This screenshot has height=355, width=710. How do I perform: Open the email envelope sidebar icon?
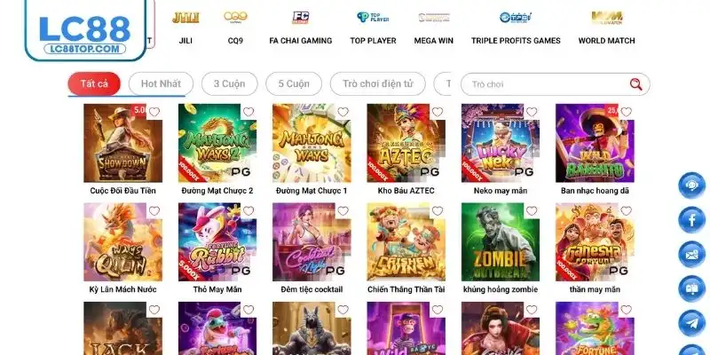pyautogui.click(x=692, y=255)
